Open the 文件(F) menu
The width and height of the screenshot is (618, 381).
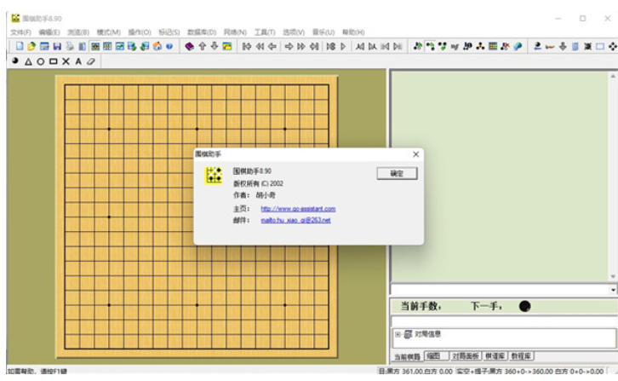20,32
